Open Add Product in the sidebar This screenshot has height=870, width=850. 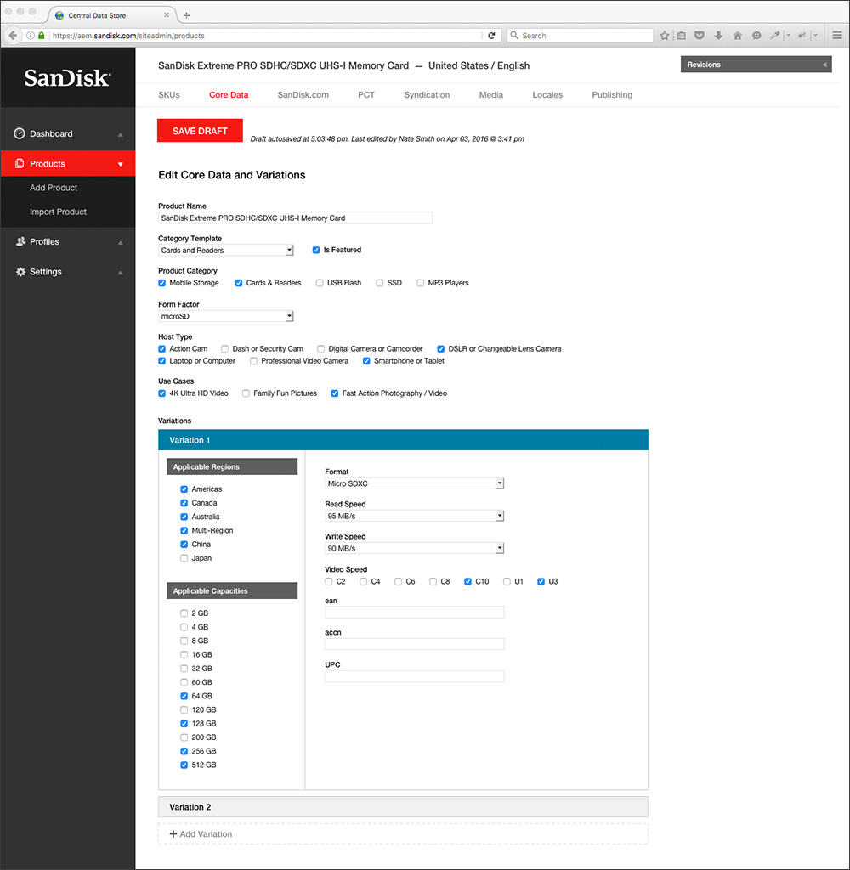pyautogui.click(x=54, y=188)
